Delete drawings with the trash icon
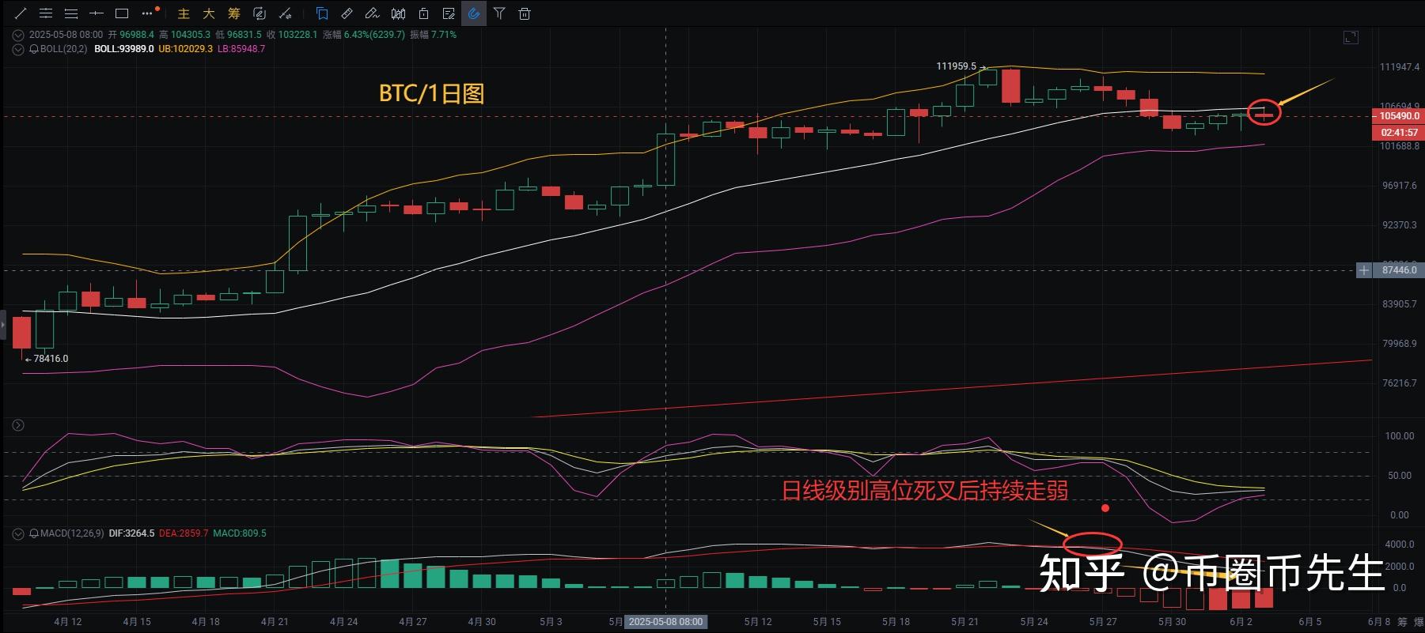Image resolution: width=1425 pixels, height=633 pixels. 525,13
